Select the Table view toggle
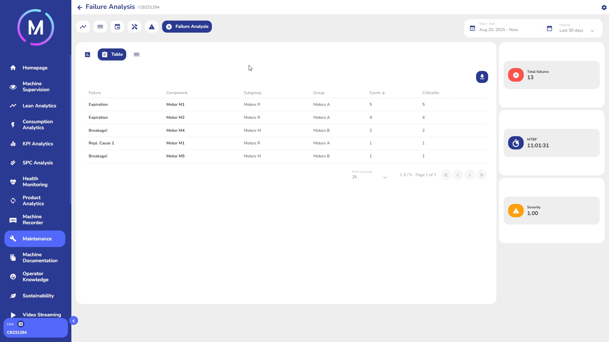The width and height of the screenshot is (609, 342). (112, 54)
